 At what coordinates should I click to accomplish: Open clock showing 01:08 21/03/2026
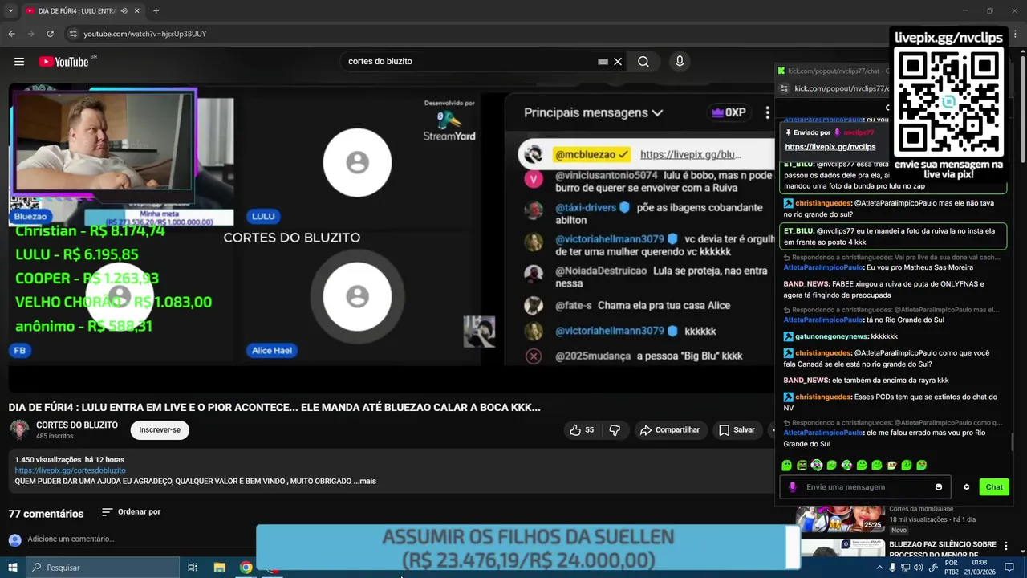(980, 568)
